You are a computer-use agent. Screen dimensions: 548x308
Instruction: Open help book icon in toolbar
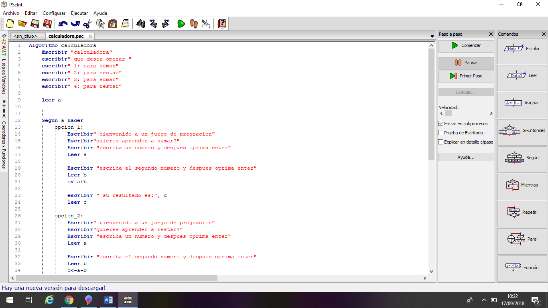pyautogui.click(x=221, y=24)
